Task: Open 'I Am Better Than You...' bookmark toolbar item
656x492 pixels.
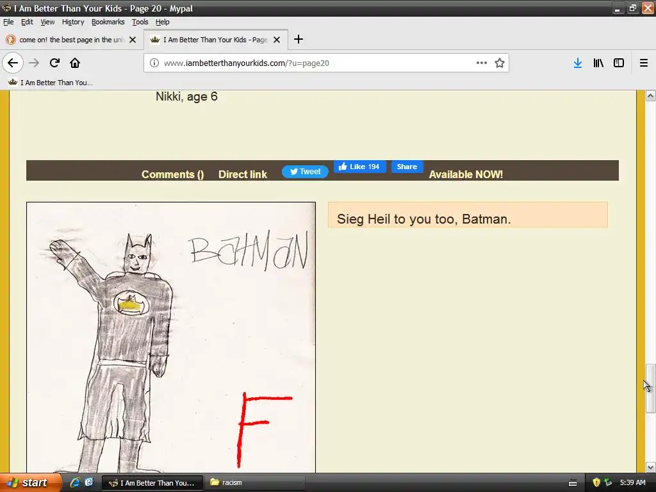Action: (x=51, y=83)
